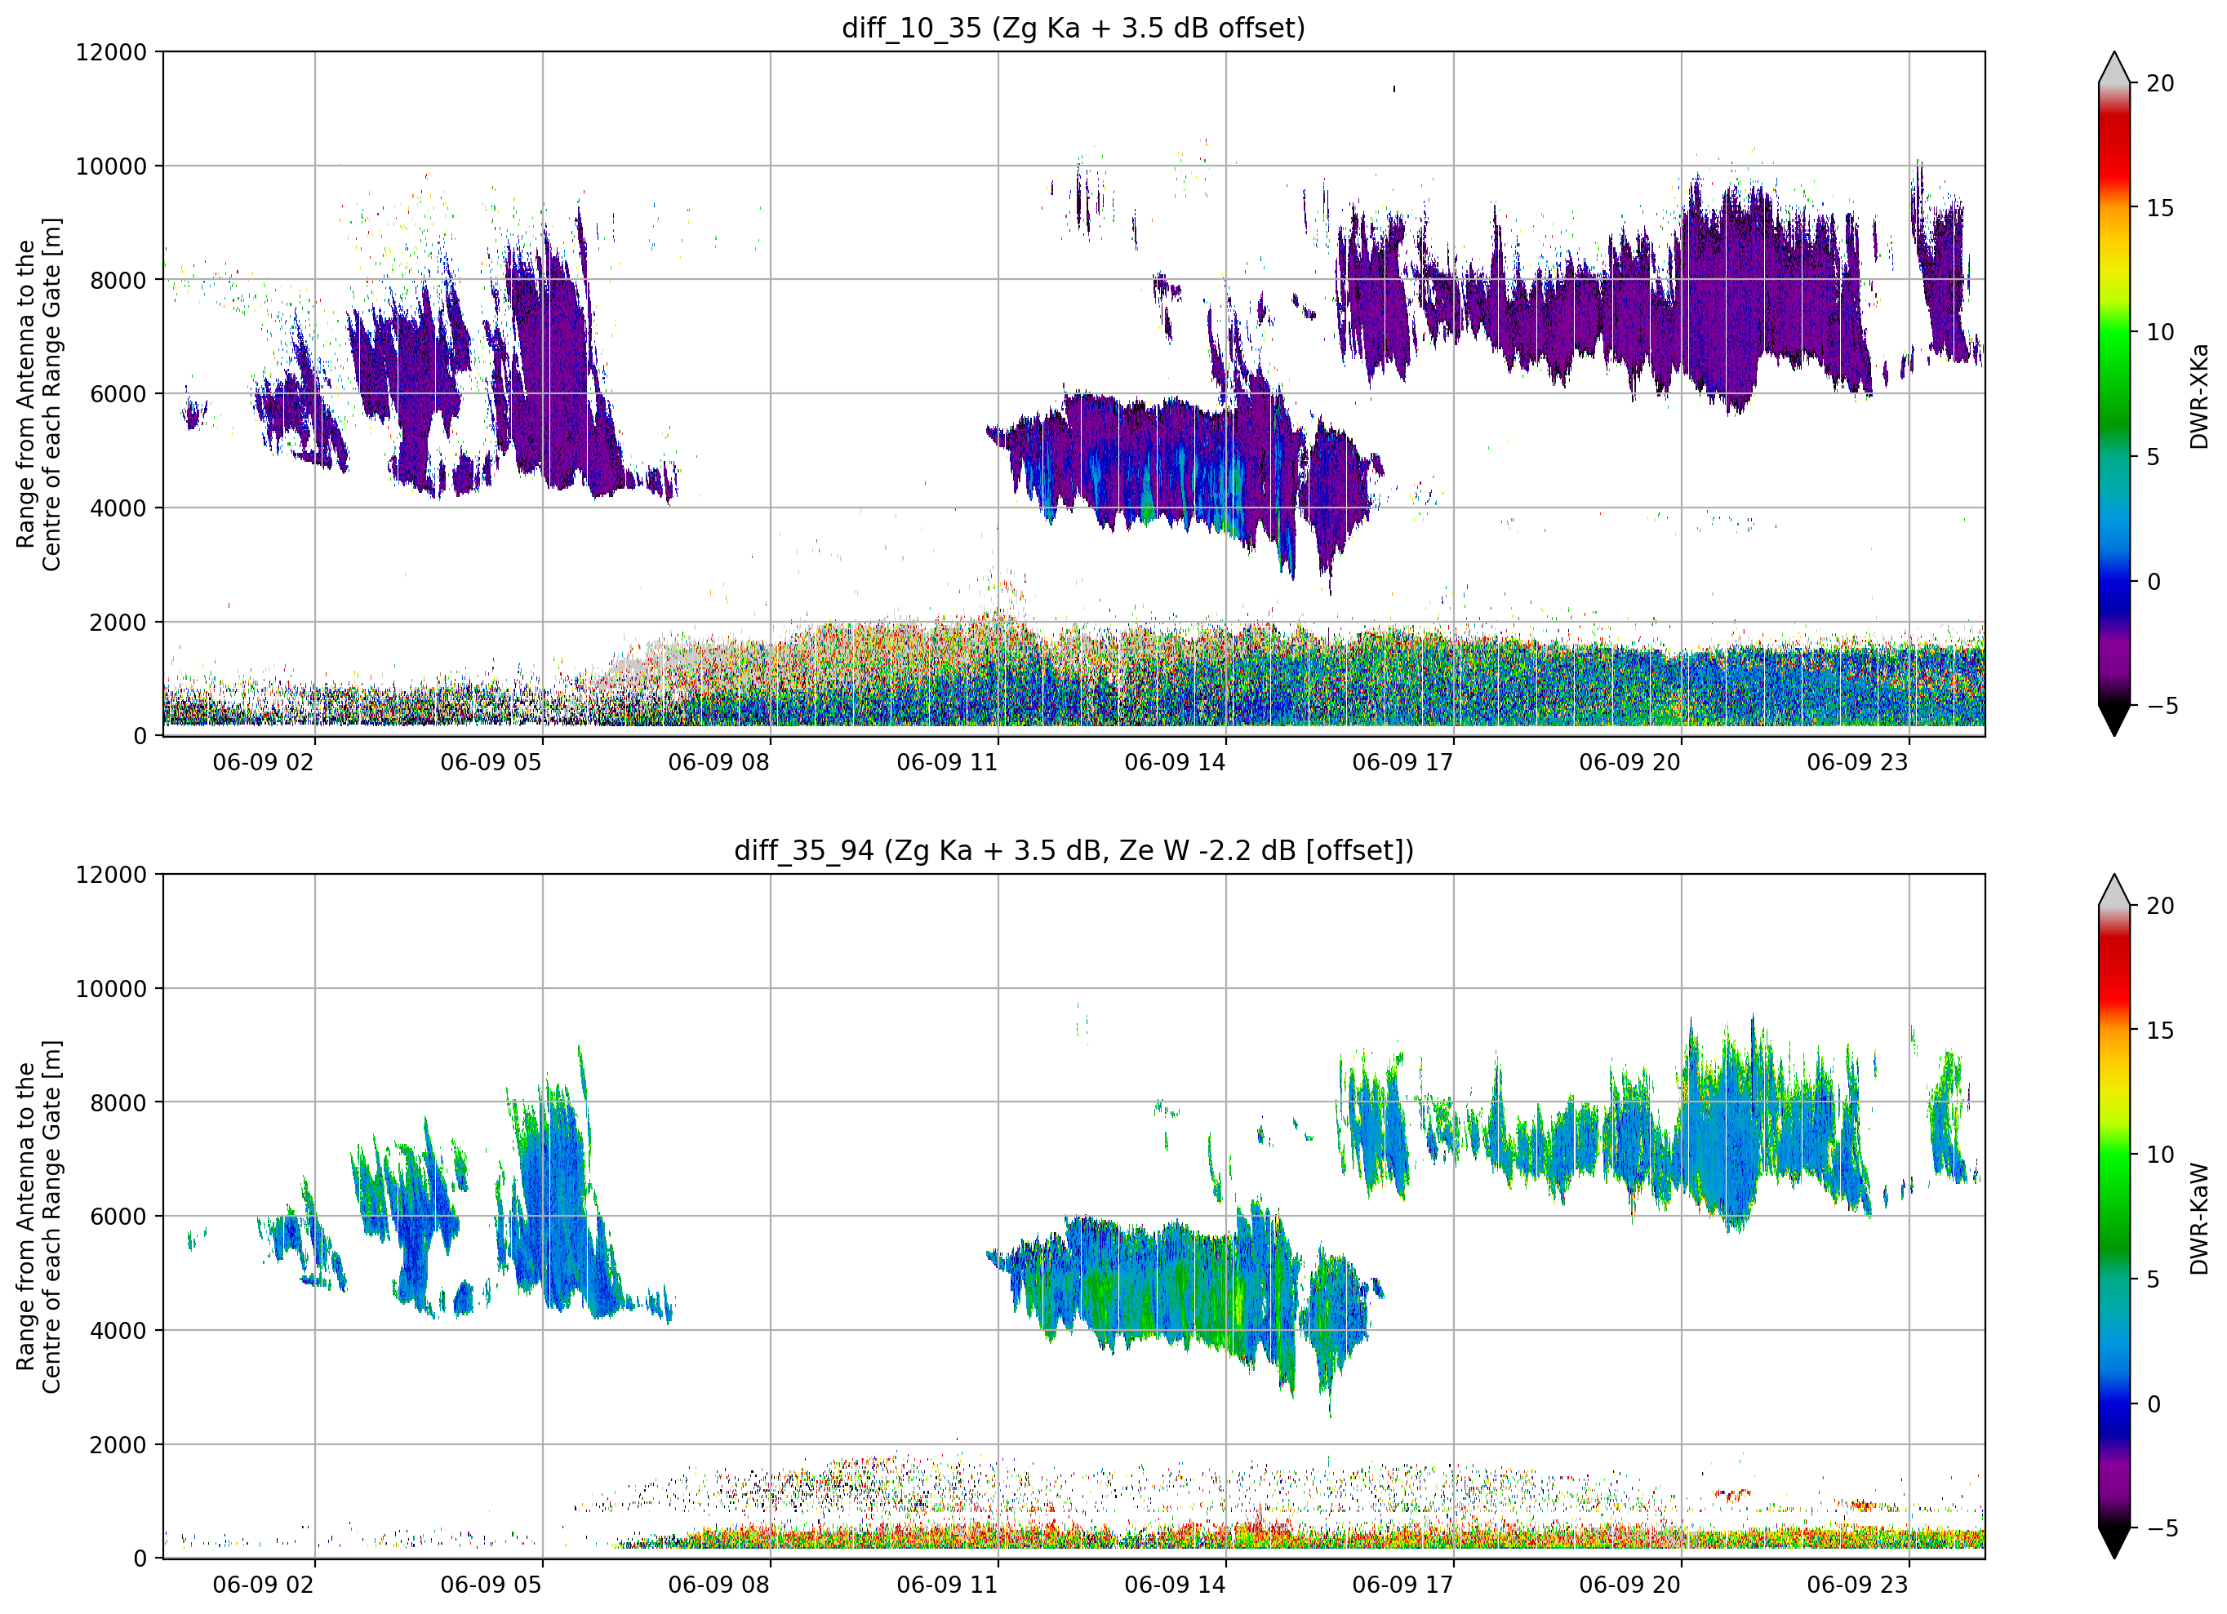Click the '06-09 08' tick in the diff_10_35 plot

pos(718,763)
